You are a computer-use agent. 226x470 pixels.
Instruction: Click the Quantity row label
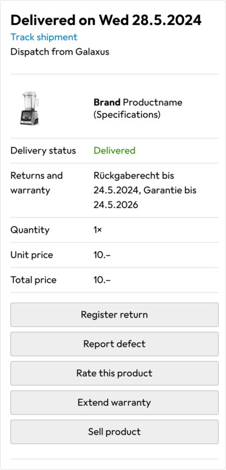pyautogui.click(x=30, y=230)
